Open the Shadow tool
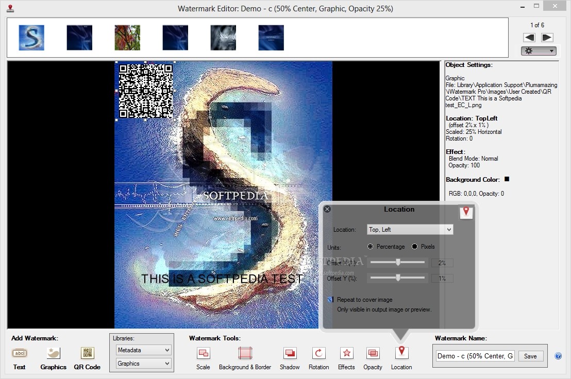Screen dimensions: 571x379 point(290,353)
